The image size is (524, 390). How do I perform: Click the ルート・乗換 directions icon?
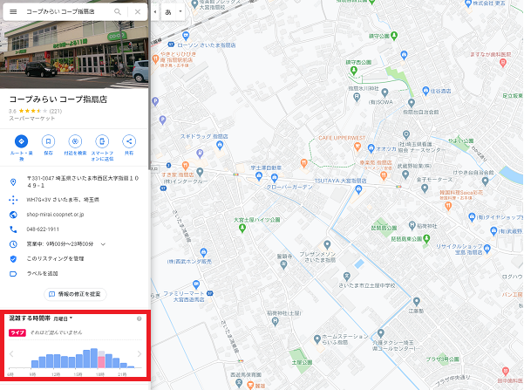pyautogui.click(x=22, y=141)
